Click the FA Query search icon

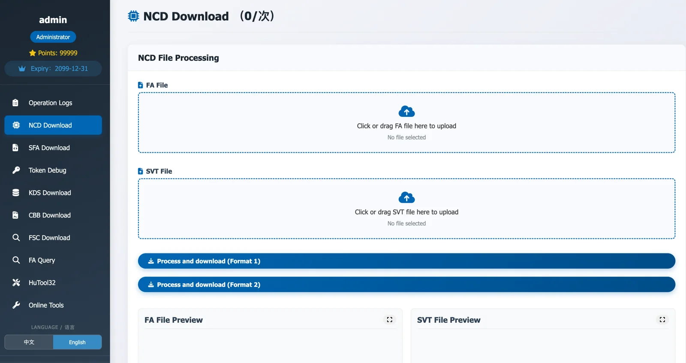(16, 260)
